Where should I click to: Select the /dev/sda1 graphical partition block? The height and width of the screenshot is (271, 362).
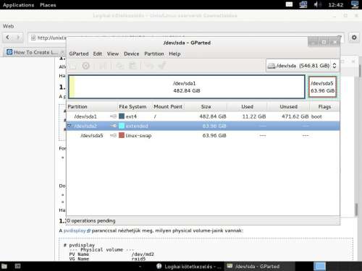(187, 87)
